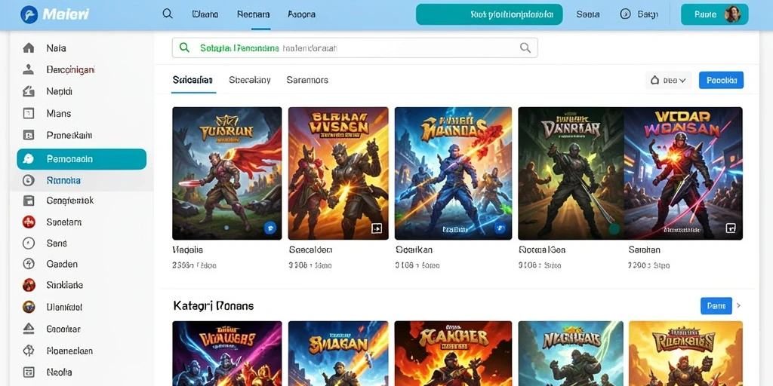The image size is (773, 386).
Task: Click the home icon next to Naia
Action: pos(29,47)
